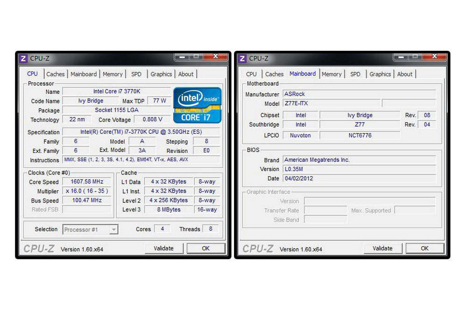Open the Caches tab in the processor window
The width and height of the screenshot is (467, 311).
point(56,74)
